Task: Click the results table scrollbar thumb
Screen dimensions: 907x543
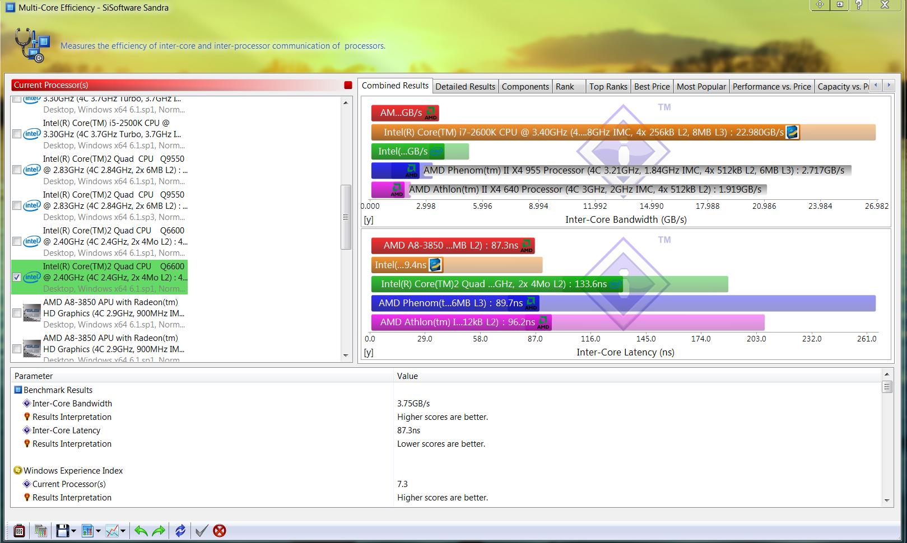Action: (887, 387)
